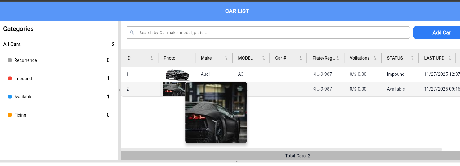460x166 pixels.
Task: Sort by Car # column sort icon
Action: click(x=301, y=58)
